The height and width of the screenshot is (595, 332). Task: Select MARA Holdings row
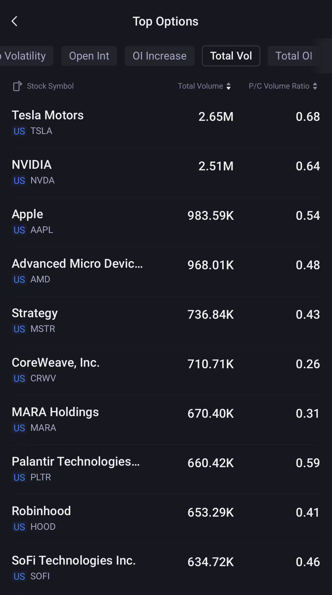tap(166, 419)
